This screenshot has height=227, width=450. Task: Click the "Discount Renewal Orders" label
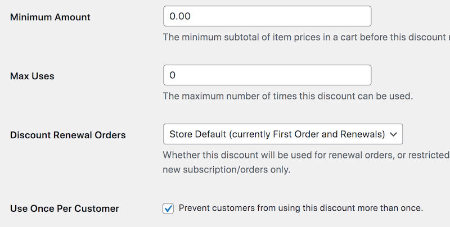pyautogui.click(x=67, y=135)
